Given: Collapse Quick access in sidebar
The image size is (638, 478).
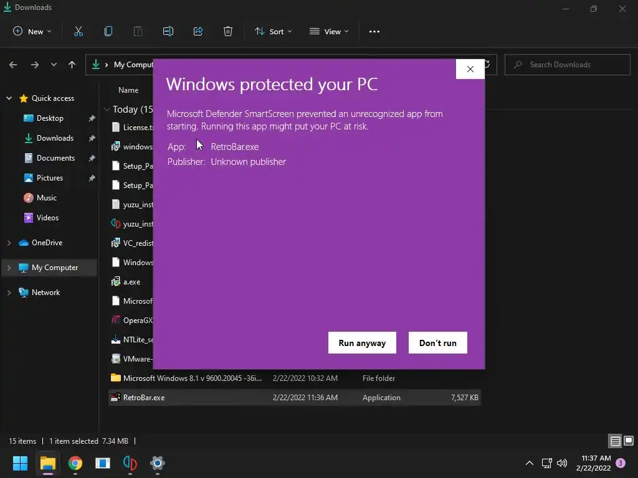Looking at the screenshot, I should click(x=9, y=98).
